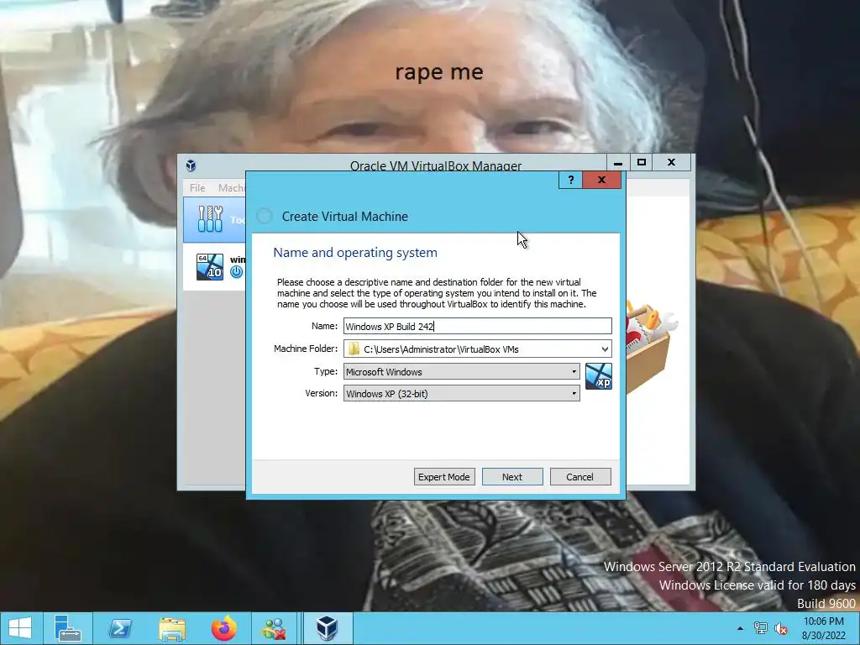Click the Windows XP OS type icon
860x645 pixels.
pyautogui.click(x=598, y=376)
